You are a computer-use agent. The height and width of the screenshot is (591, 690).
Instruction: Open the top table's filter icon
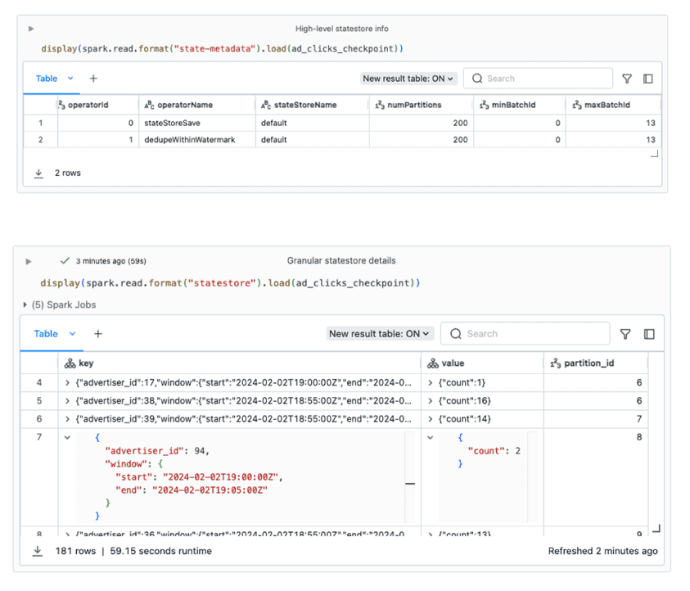point(627,79)
